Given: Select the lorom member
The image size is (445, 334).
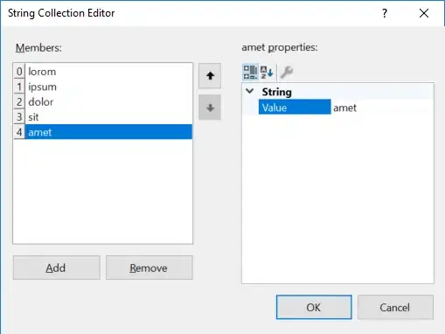Looking at the screenshot, I should pyautogui.click(x=108, y=72).
